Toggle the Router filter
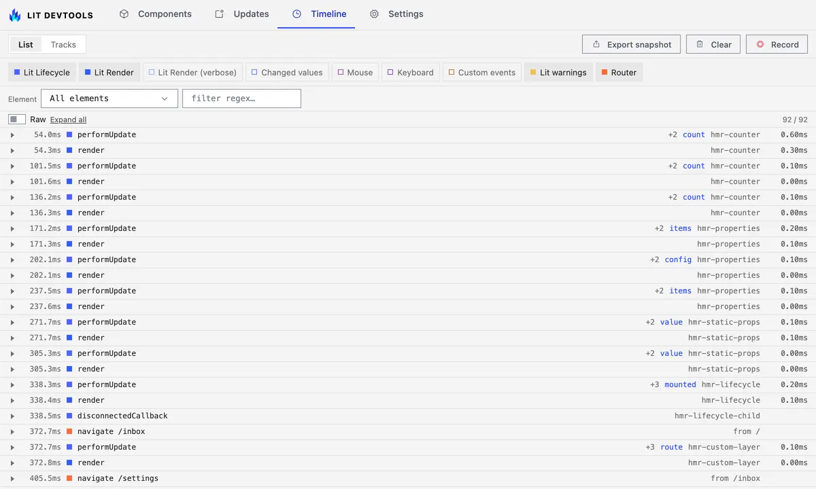This screenshot has height=489, width=816. 619,73
